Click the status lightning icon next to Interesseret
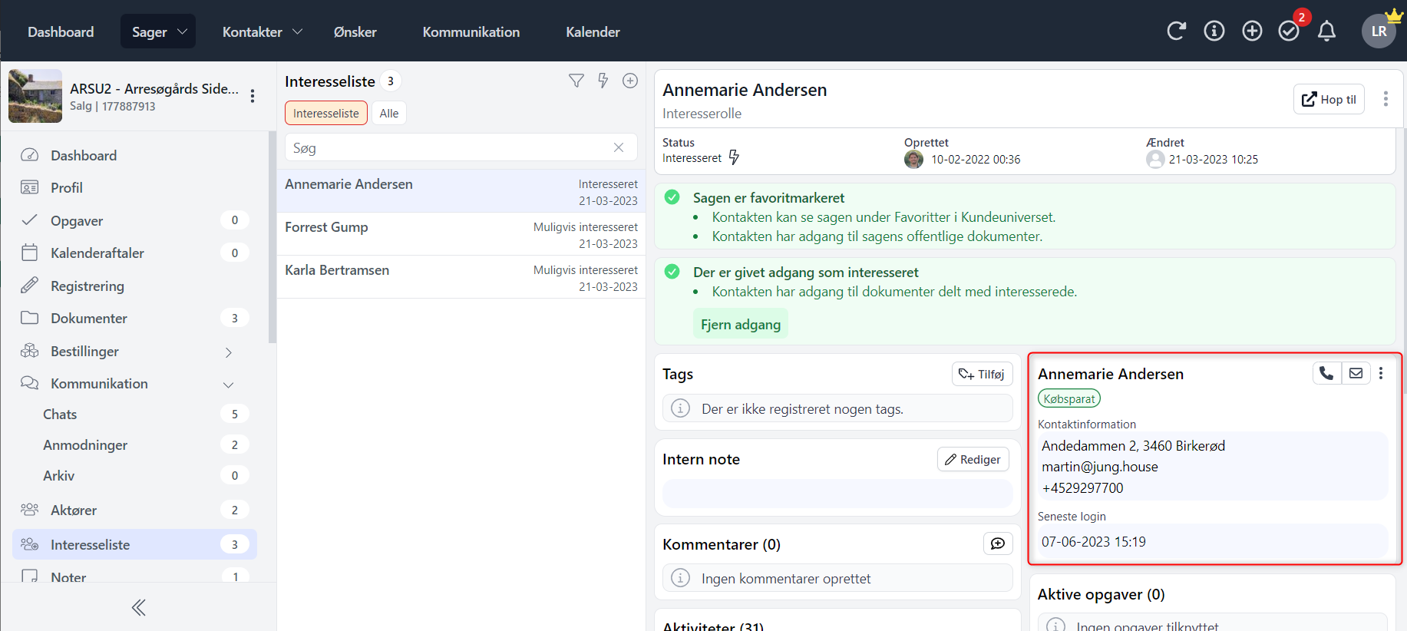The width and height of the screenshot is (1407, 631). [734, 157]
